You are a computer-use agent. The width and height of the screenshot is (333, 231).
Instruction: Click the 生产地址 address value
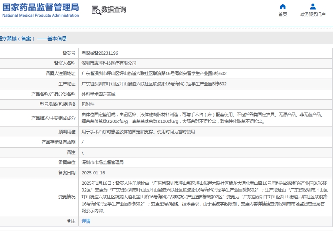click(x=154, y=84)
